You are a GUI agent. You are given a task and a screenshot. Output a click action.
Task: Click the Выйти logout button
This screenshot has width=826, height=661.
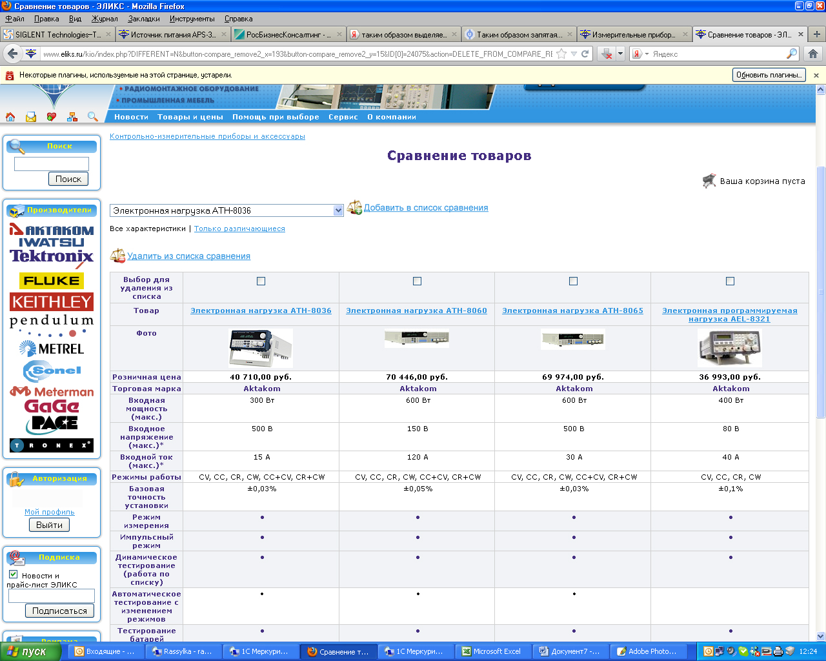pyautogui.click(x=49, y=525)
